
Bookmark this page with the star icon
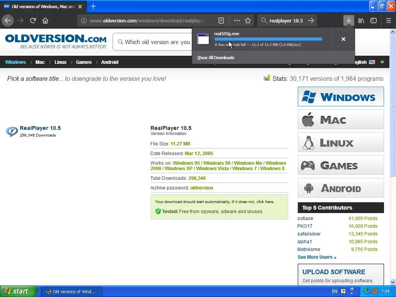248,20
